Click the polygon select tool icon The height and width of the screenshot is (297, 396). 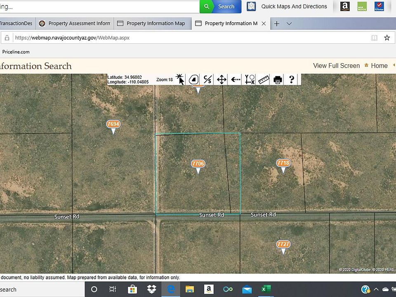tap(194, 79)
